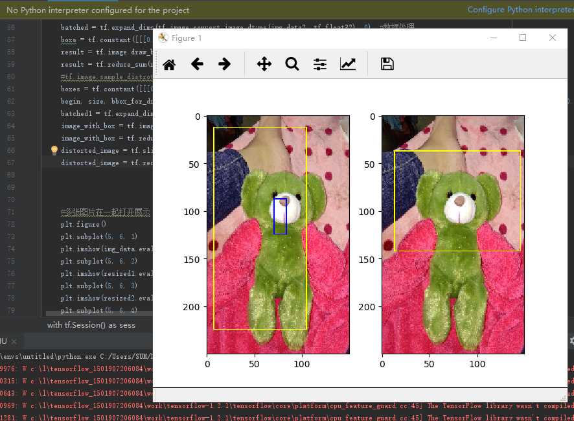This screenshot has height=421, width=574.
Task: Click code line plt.subplot(5, 6, 1)
Action: point(99,236)
